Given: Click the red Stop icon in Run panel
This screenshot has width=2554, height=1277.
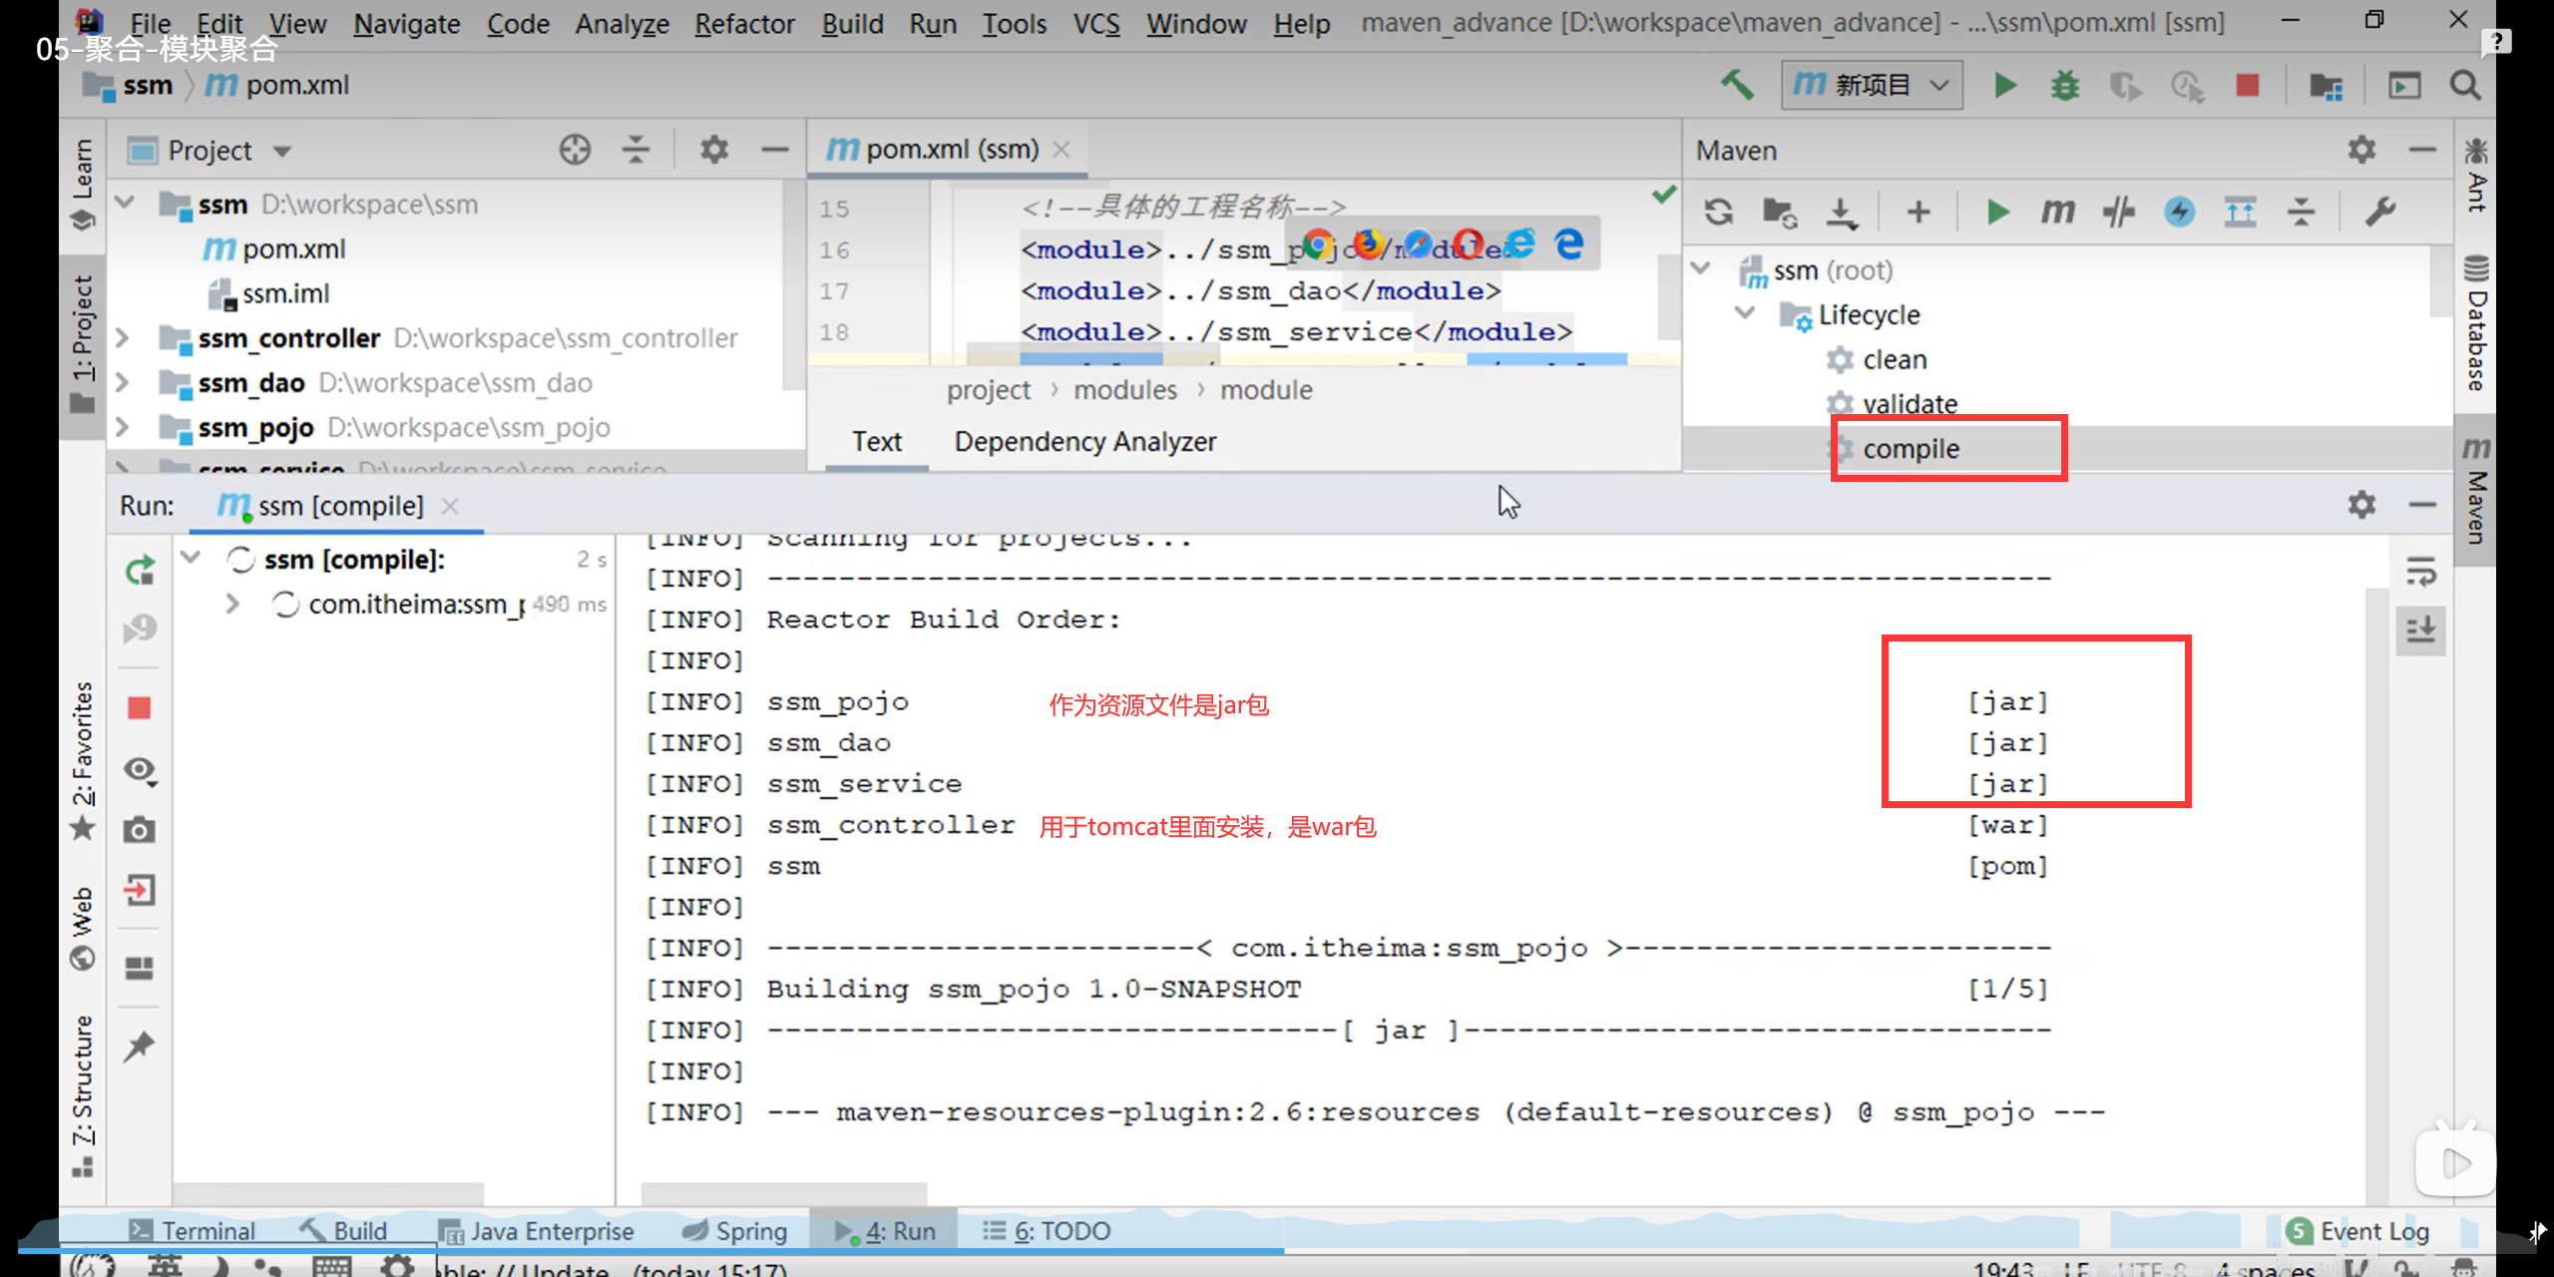Looking at the screenshot, I should 140,708.
